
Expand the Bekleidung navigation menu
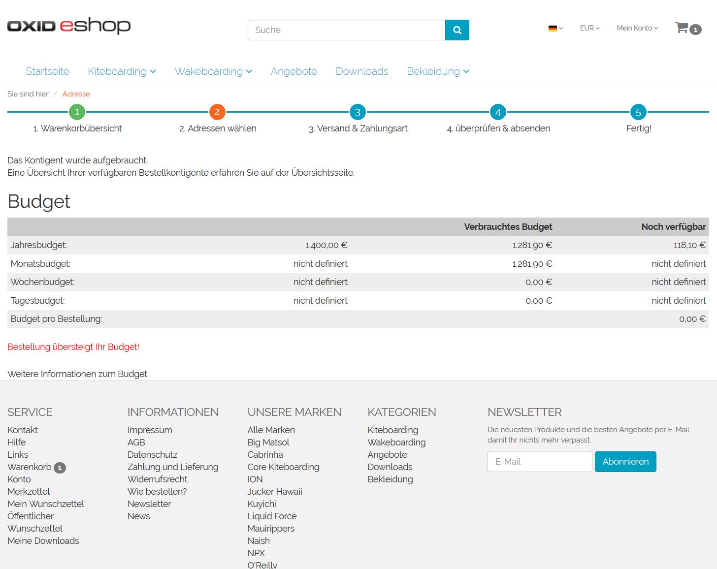tap(437, 71)
